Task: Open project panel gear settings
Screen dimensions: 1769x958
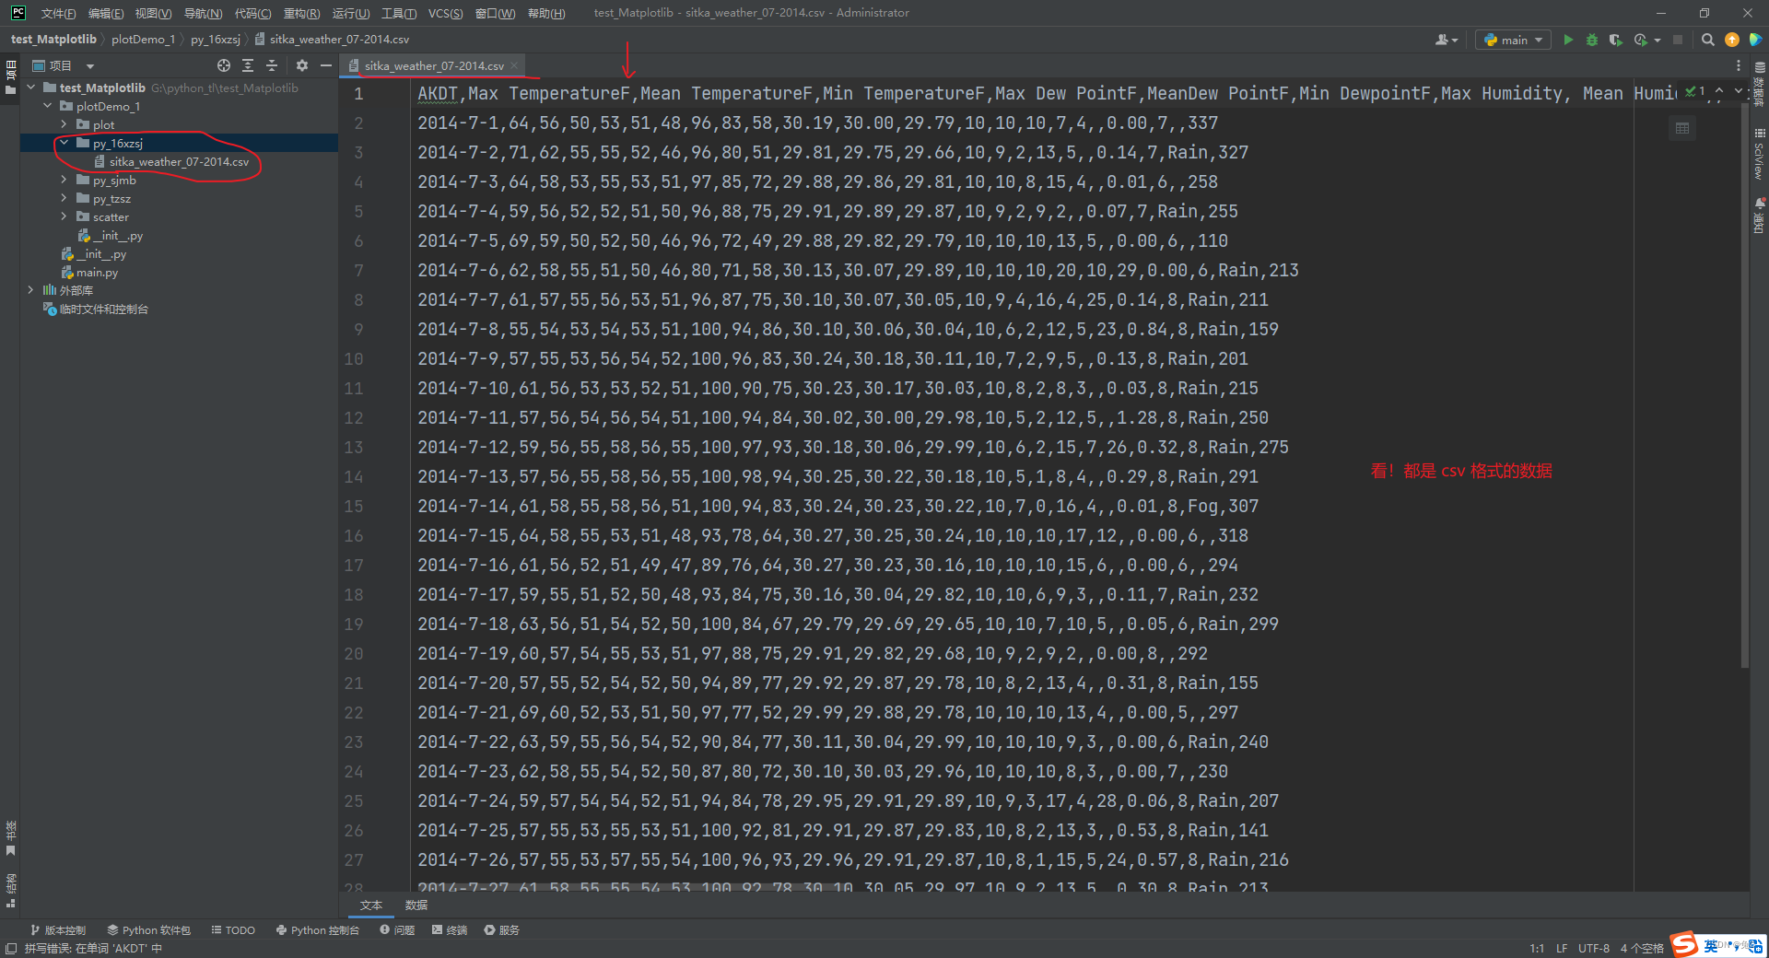Action: pos(302,65)
